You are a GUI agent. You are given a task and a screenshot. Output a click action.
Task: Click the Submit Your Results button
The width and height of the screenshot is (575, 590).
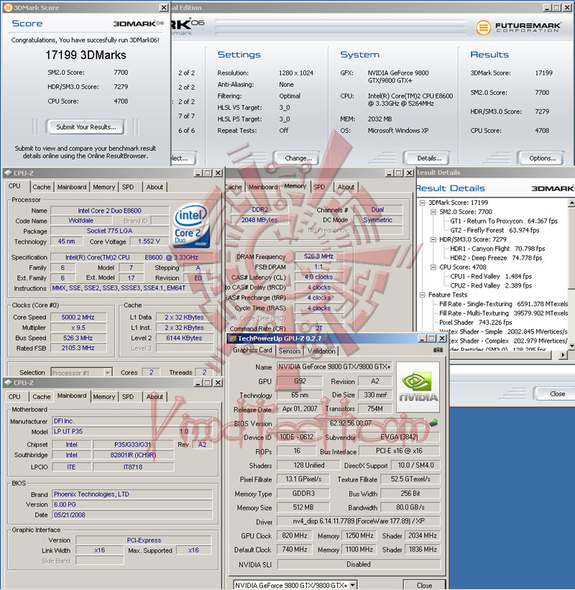(86, 127)
